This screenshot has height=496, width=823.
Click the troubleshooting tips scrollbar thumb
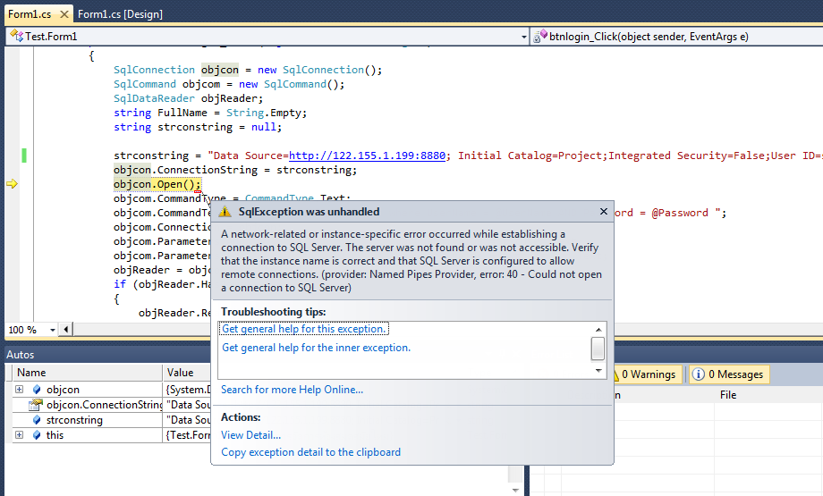click(x=598, y=349)
